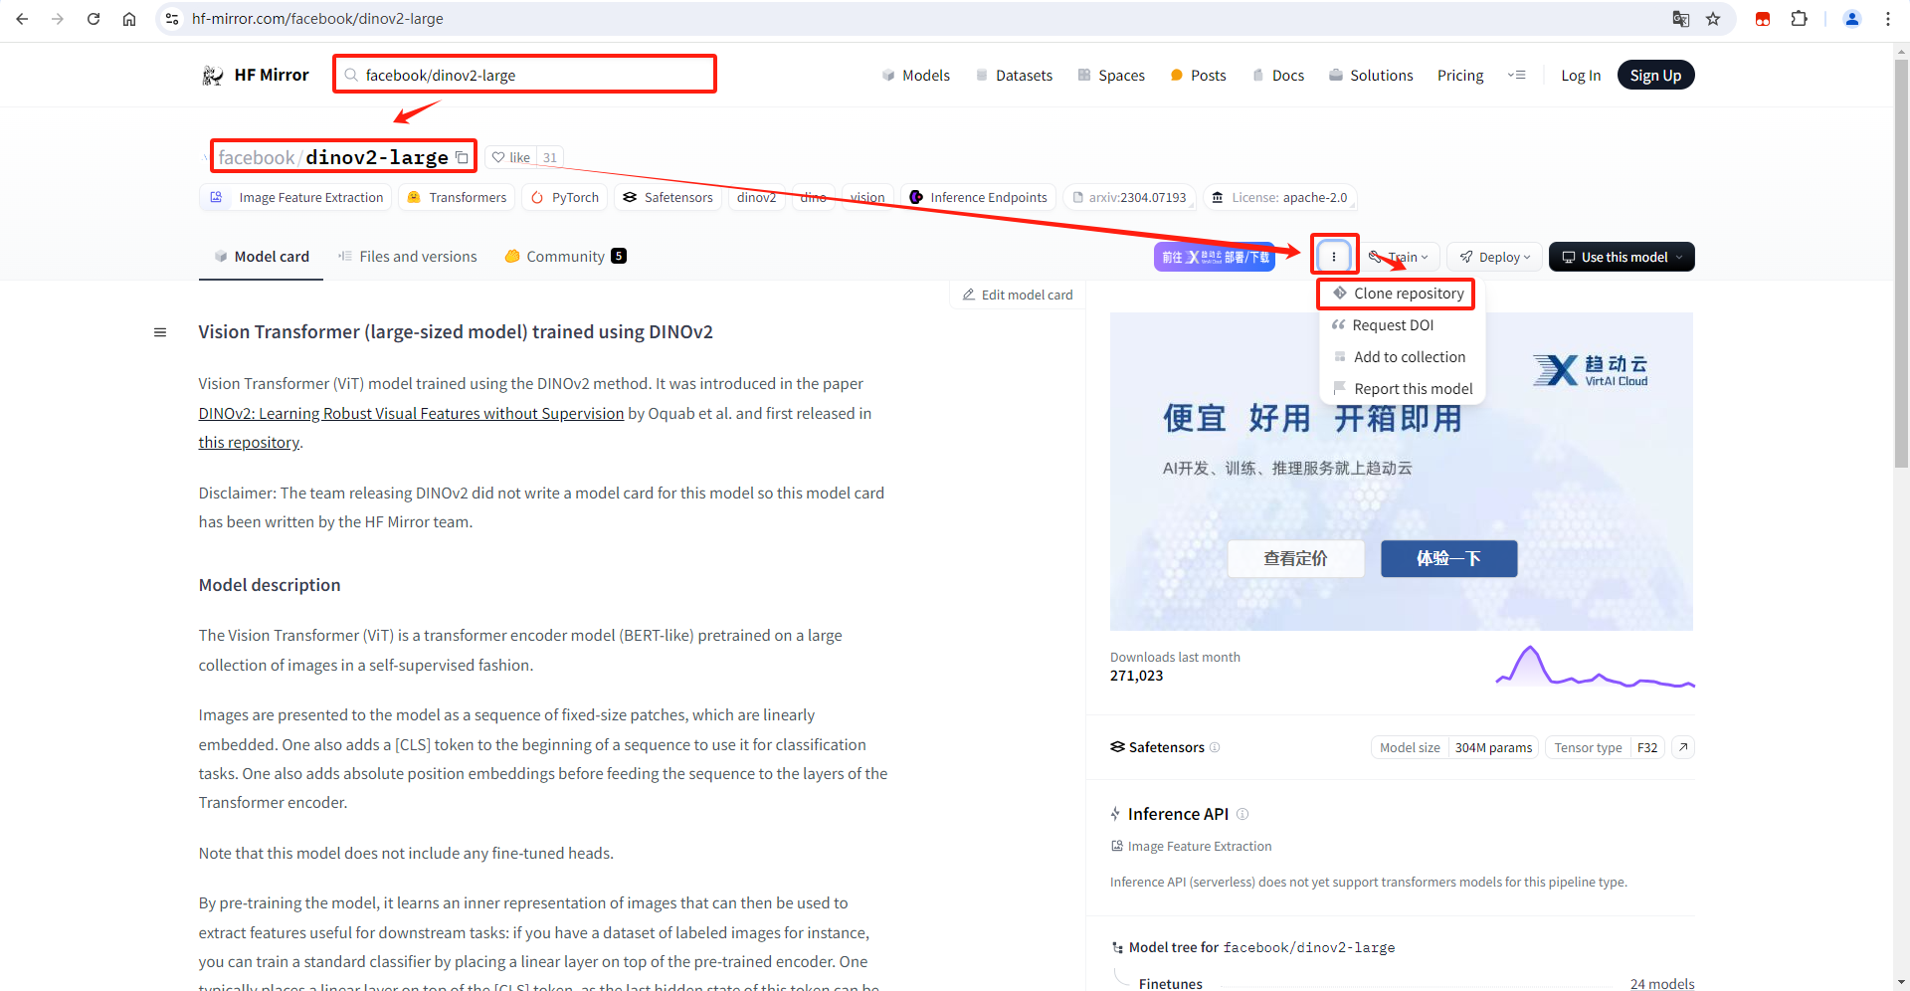
Task: Click the browser address bar URL
Action: click(x=317, y=19)
